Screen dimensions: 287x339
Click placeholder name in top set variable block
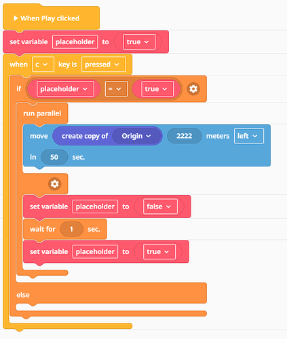coord(75,42)
